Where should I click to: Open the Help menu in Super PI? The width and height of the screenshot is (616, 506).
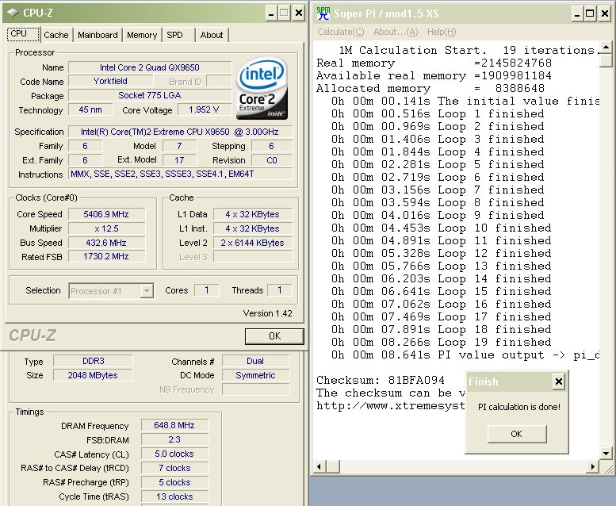coord(442,32)
